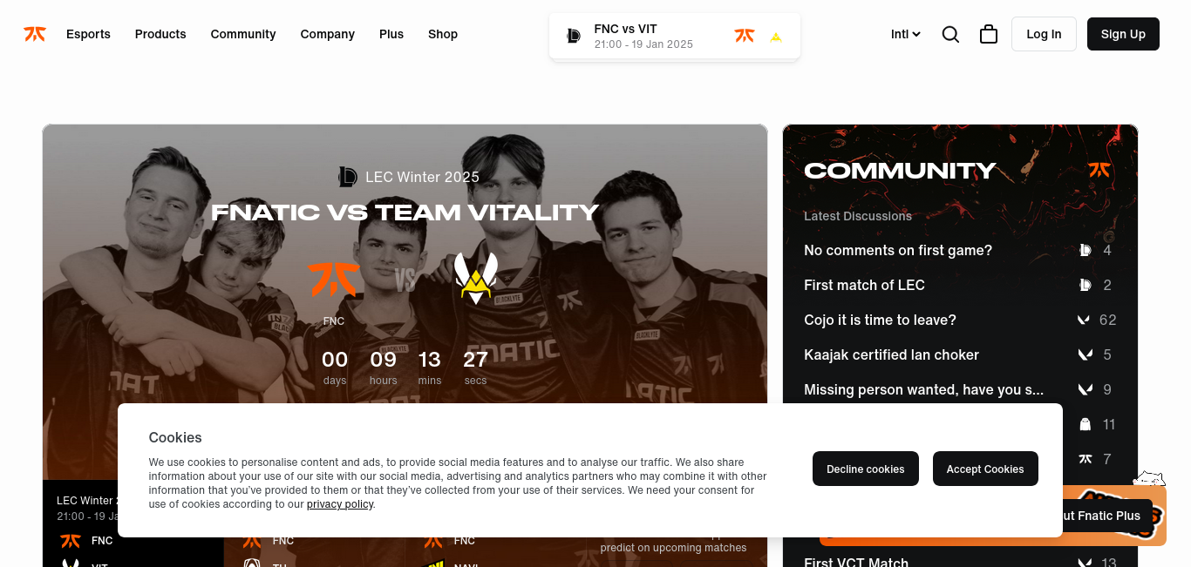Click the Team Vitality logo in hero banner
Image resolution: width=1191 pixels, height=567 pixels.
(x=476, y=278)
